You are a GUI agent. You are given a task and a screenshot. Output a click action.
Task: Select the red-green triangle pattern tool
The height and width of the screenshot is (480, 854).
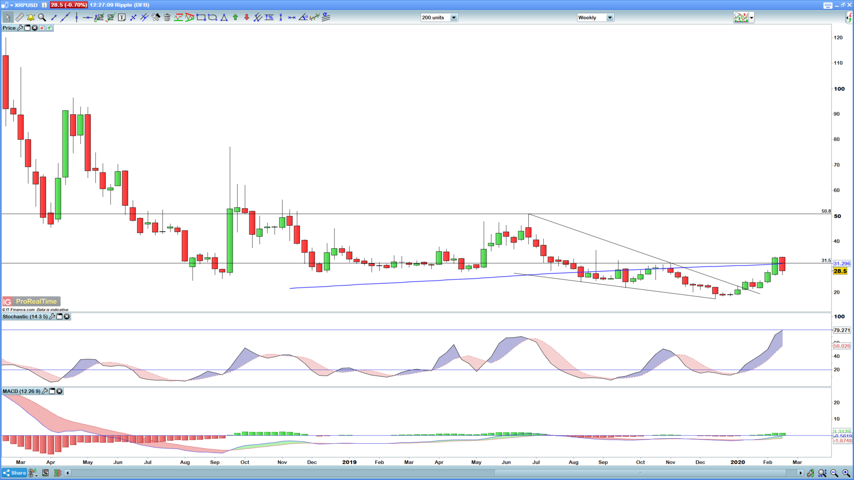click(x=190, y=17)
